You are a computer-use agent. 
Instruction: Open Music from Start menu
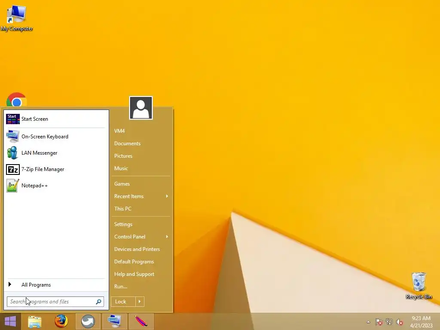click(x=141, y=168)
